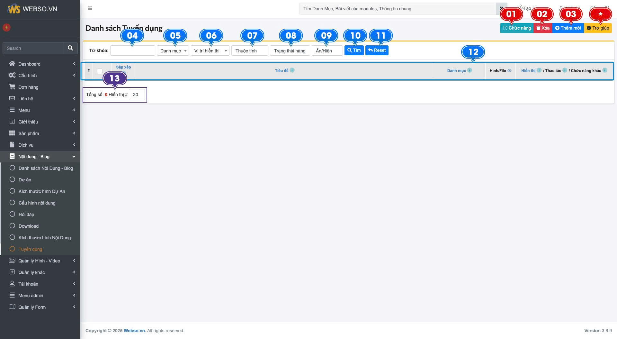Screen dimensions: 617x339
Task: Click the eye icon beside Hình/File
Action: 509,71
